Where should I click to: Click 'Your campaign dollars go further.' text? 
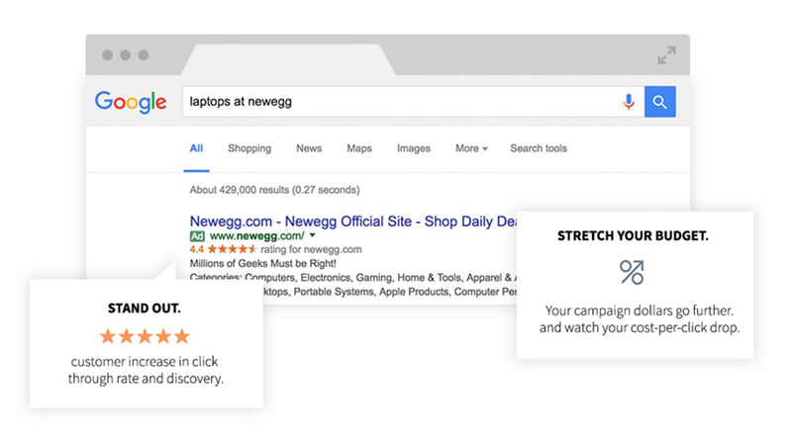click(x=639, y=310)
